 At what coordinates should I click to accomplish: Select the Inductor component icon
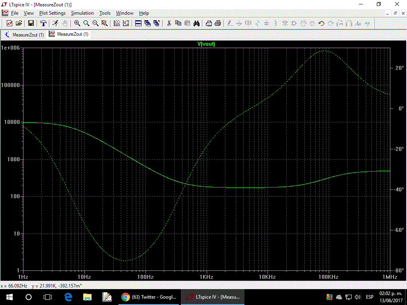pyautogui.click(x=276, y=23)
